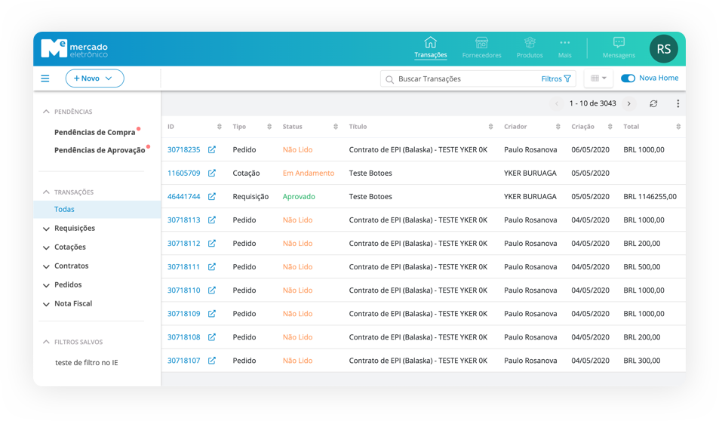Viewport: 719px width, 421px height.
Task: Open the column view grid dropdown
Action: 598,78
